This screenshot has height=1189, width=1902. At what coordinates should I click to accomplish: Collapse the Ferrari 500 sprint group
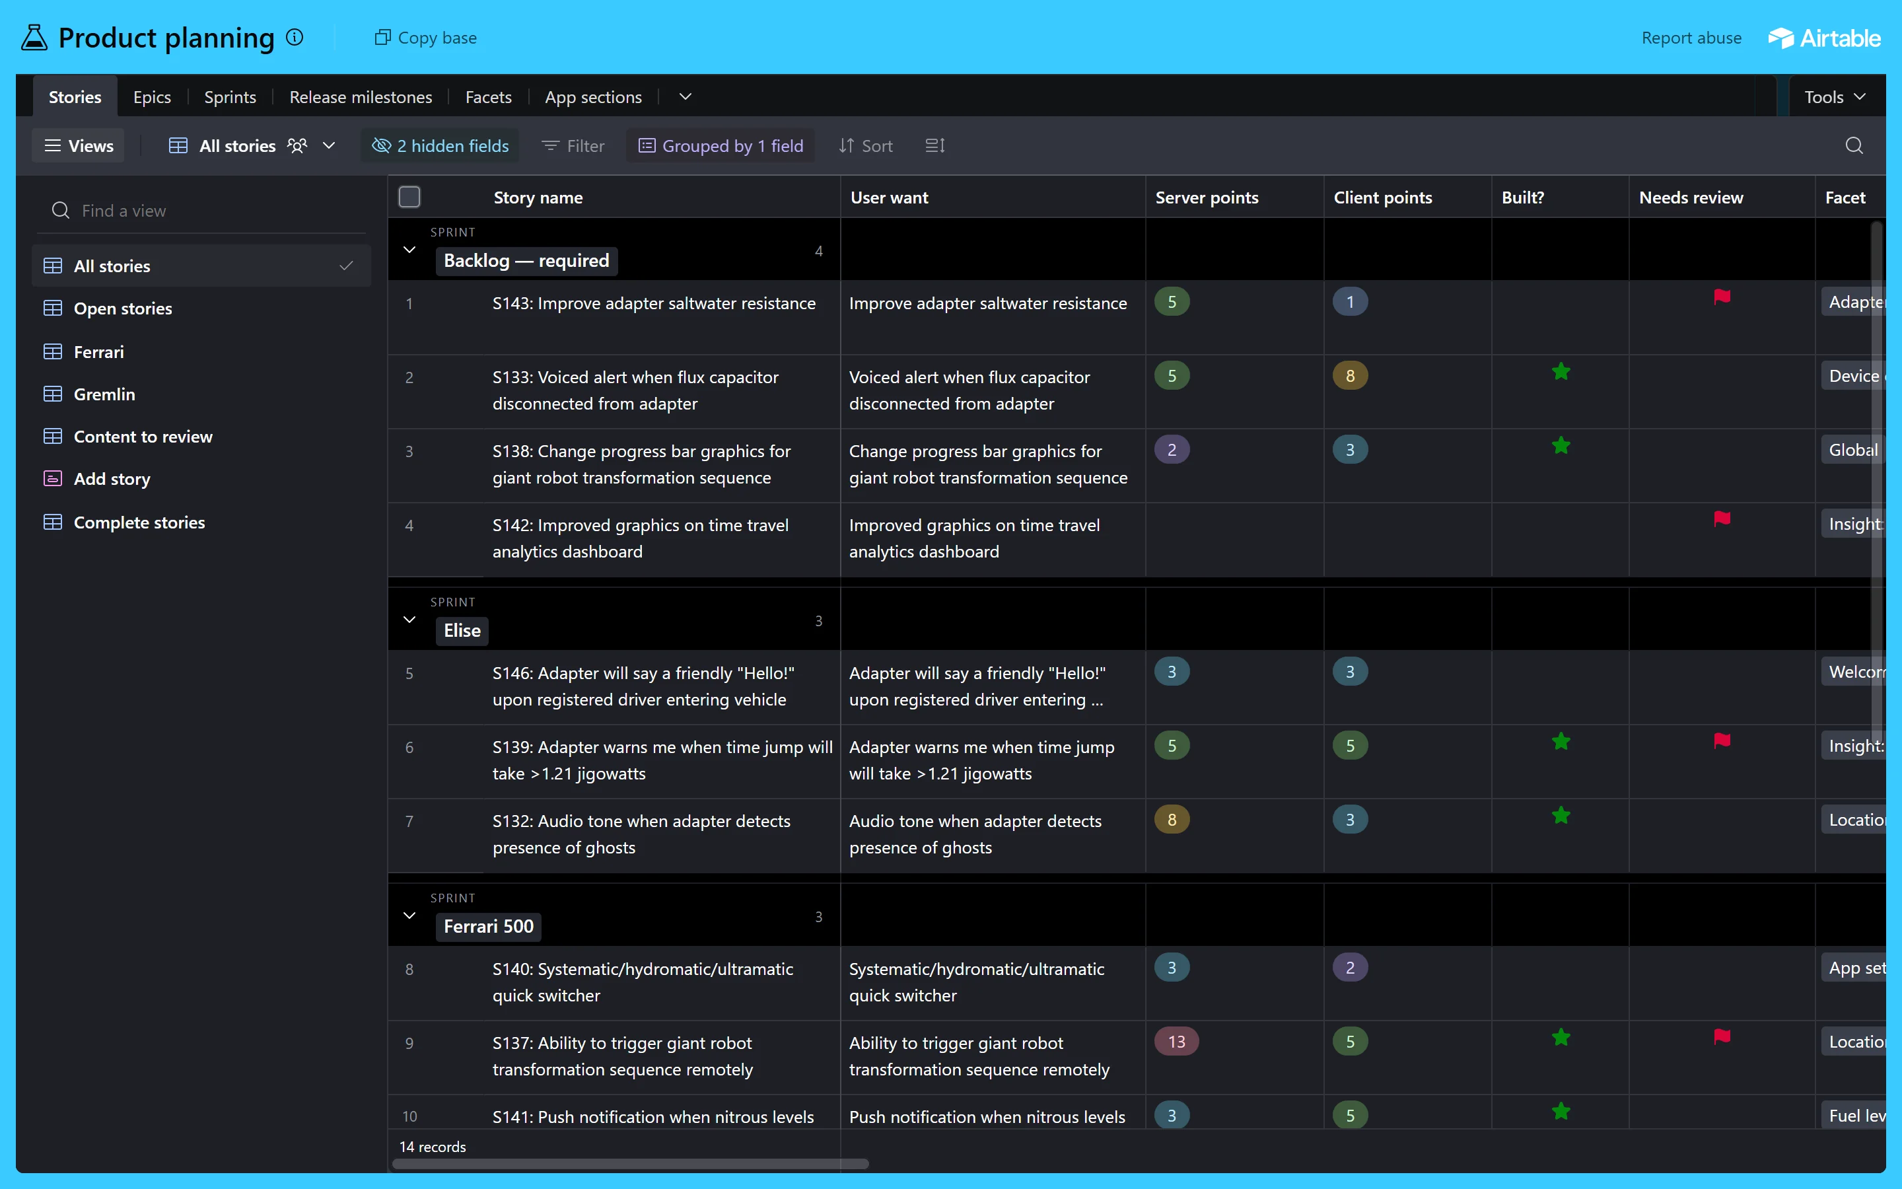point(409,916)
